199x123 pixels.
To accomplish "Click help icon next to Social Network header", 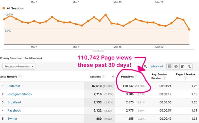I will (20, 76).
